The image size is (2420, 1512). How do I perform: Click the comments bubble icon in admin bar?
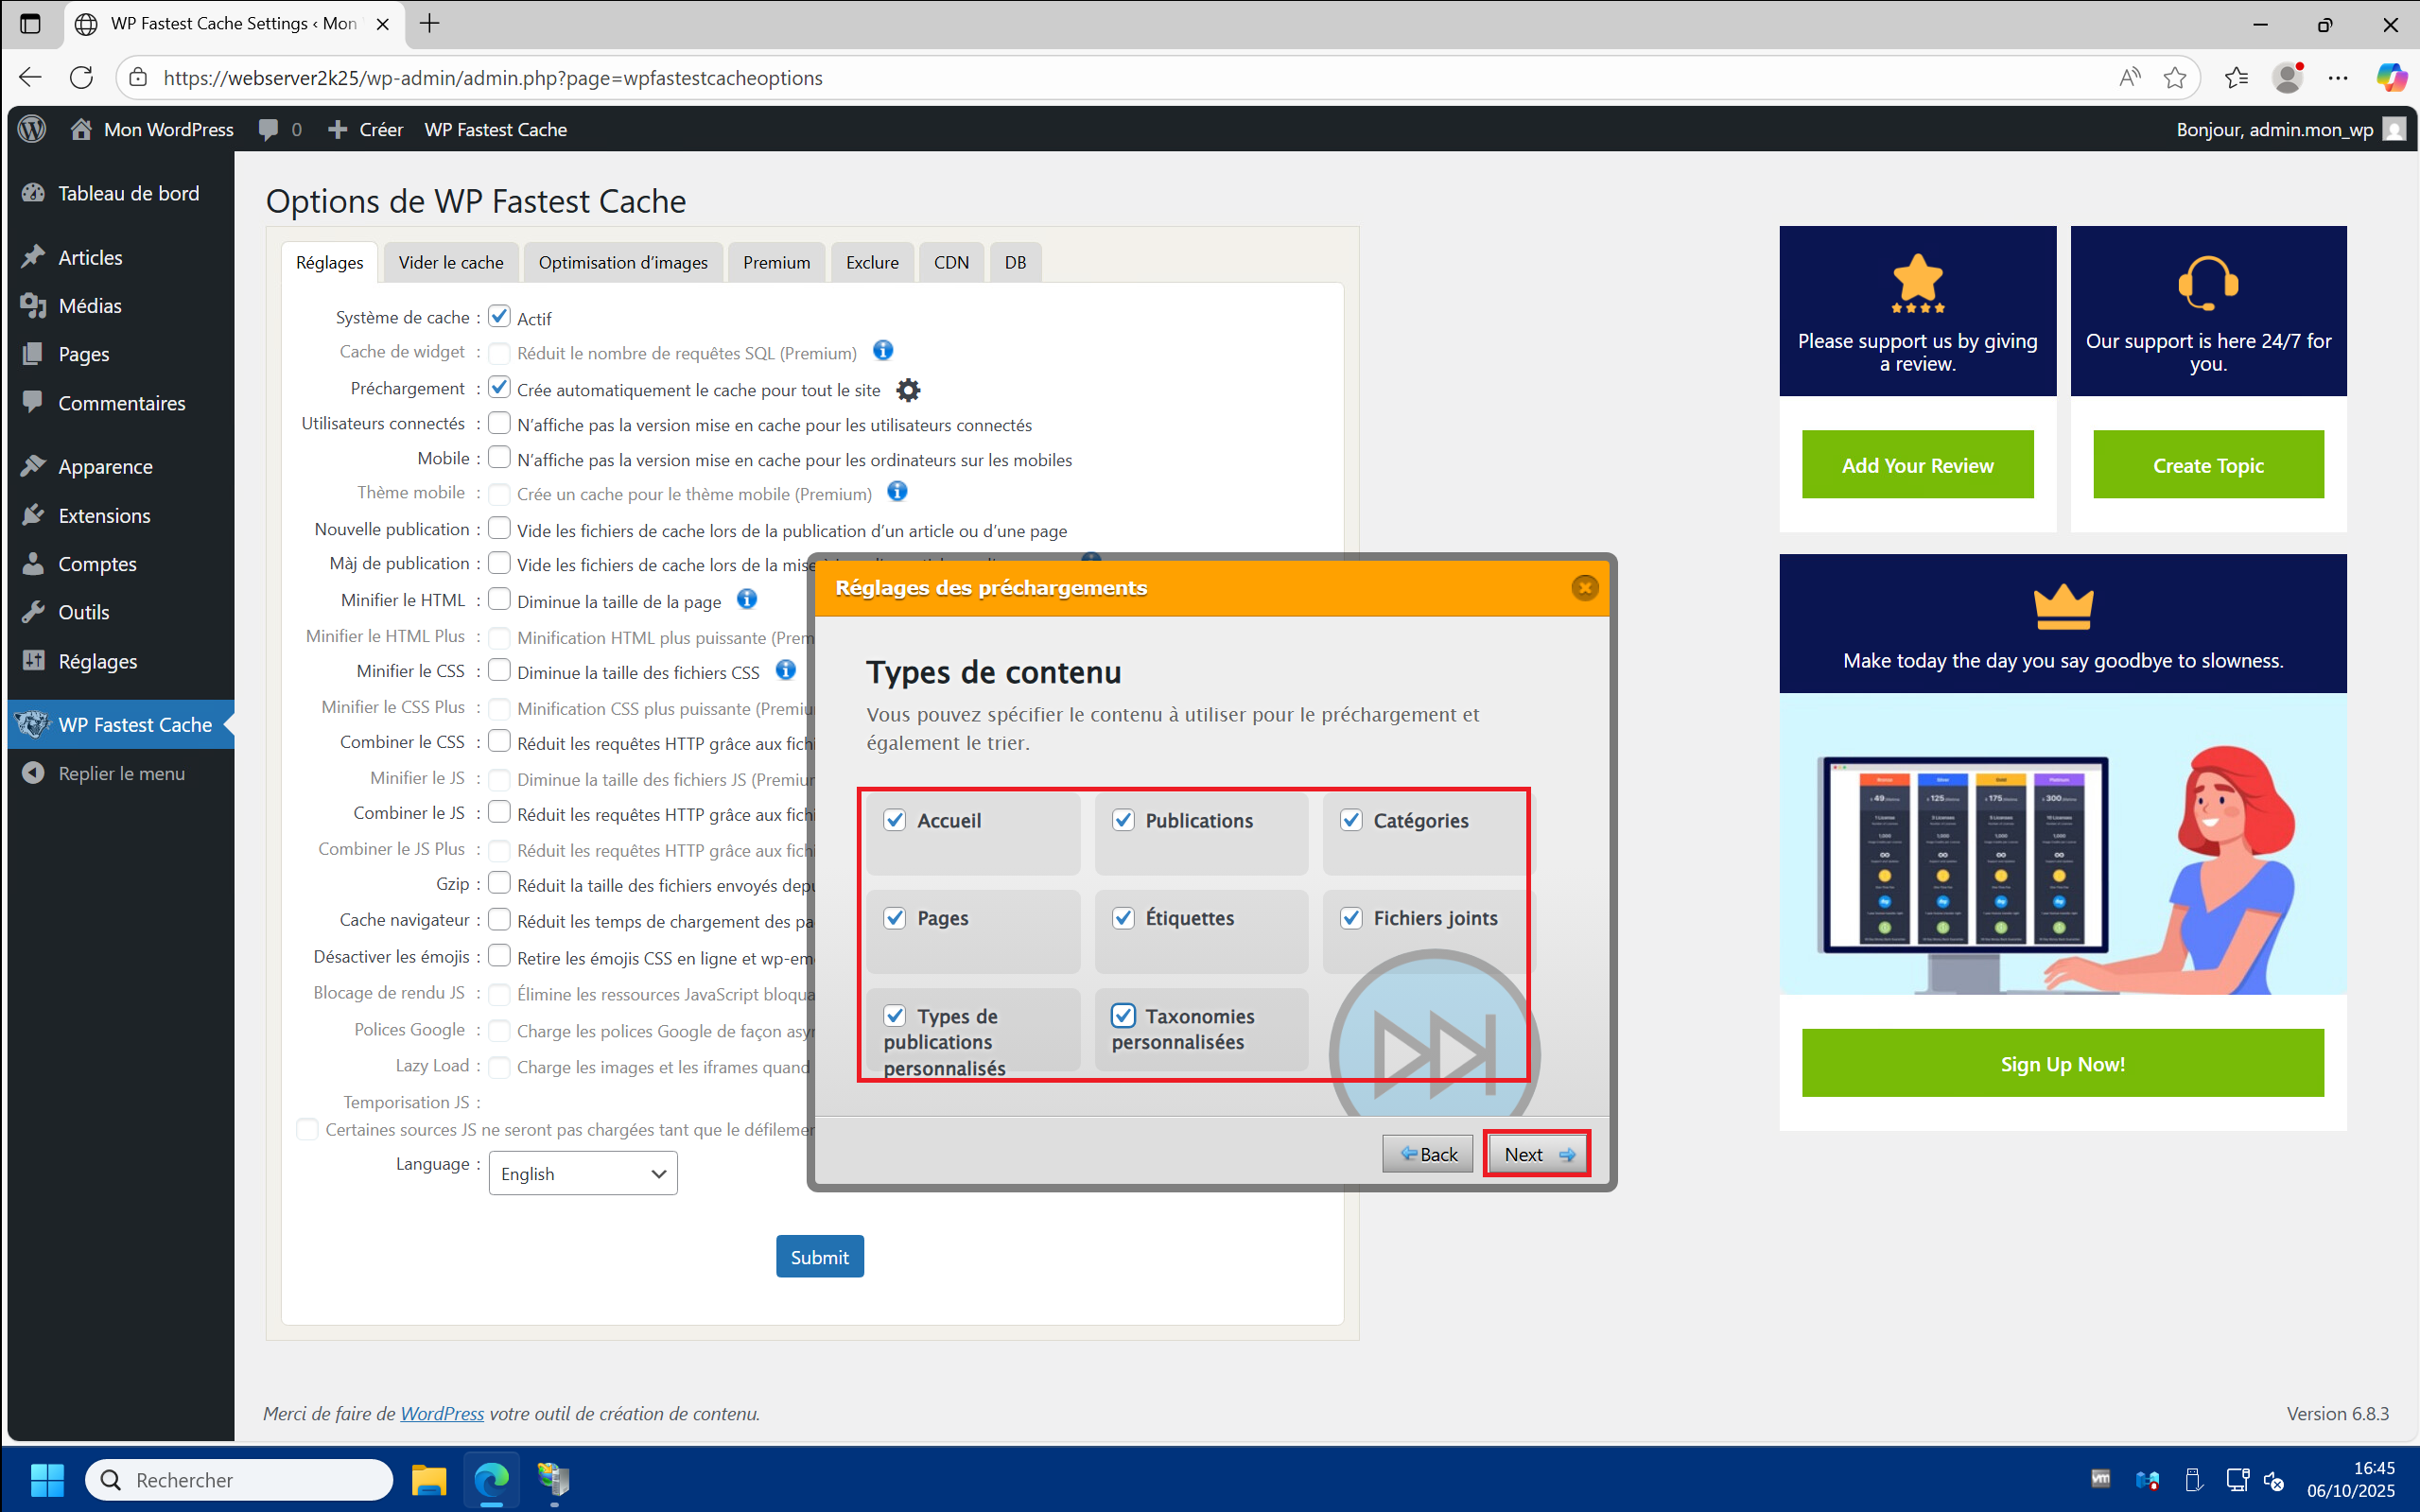pyautogui.click(x=269, y=130)
